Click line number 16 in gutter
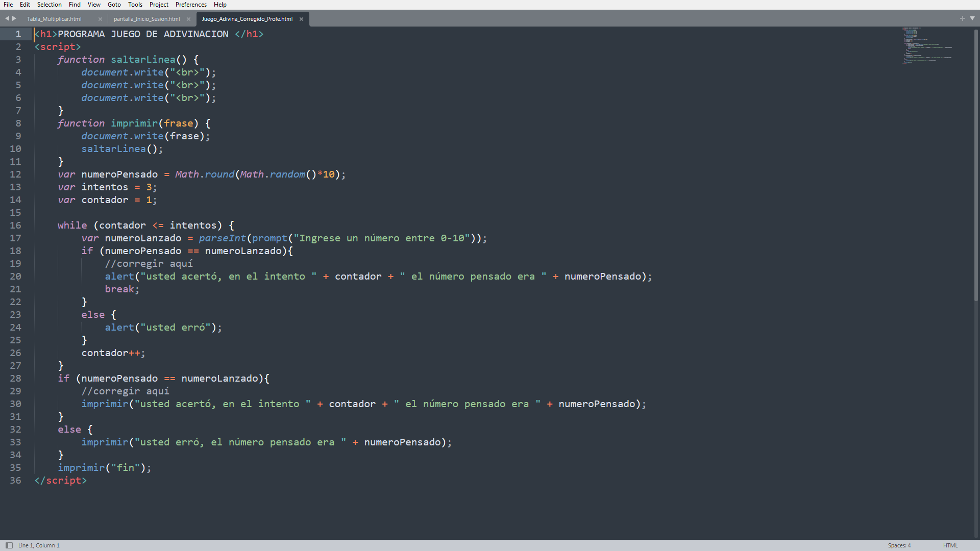The width and height of the screenshot is (980, 551). pyautogui.click(x=16, y=226)
